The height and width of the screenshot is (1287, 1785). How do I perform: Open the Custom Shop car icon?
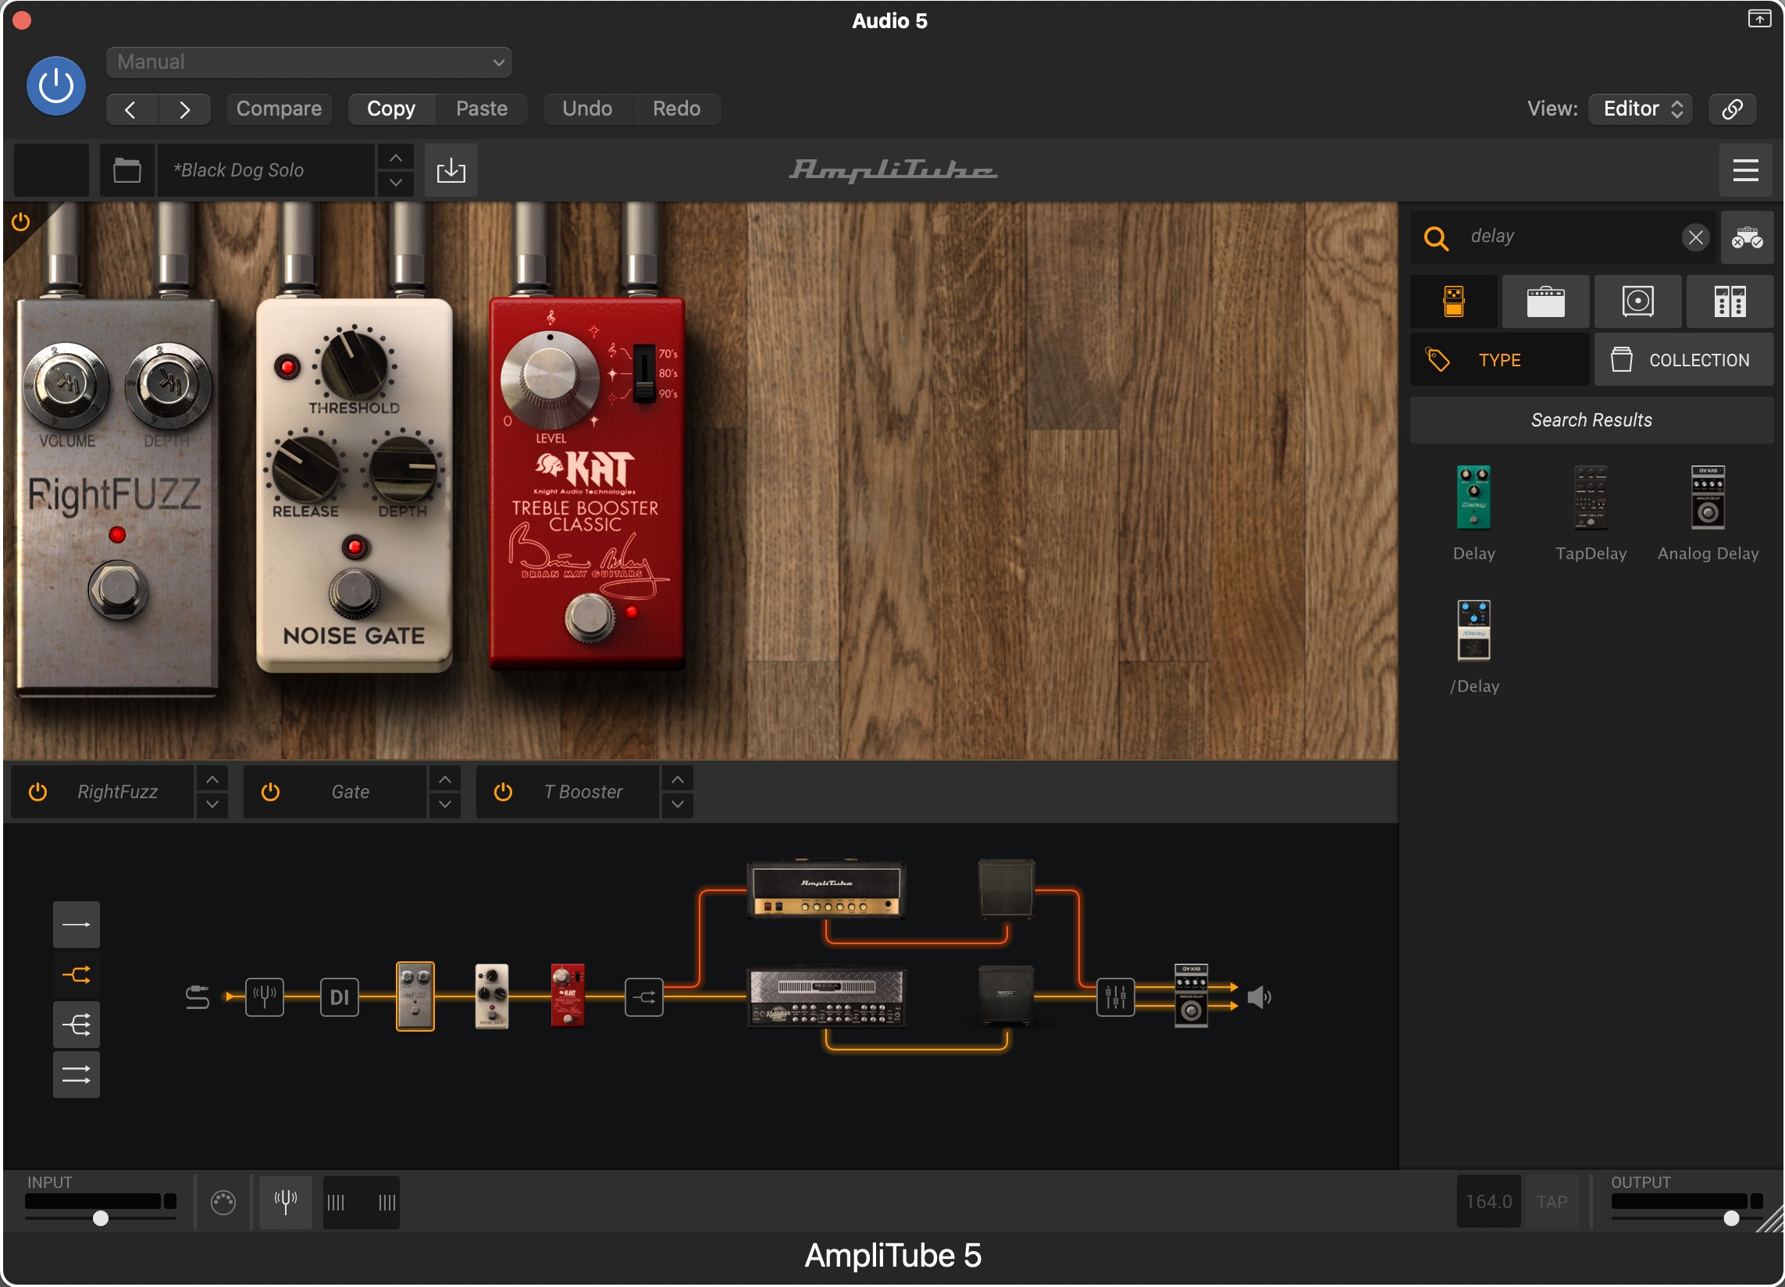1747,237
